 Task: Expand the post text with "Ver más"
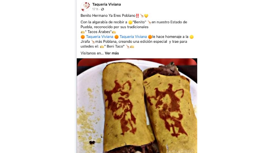[112, 53]
